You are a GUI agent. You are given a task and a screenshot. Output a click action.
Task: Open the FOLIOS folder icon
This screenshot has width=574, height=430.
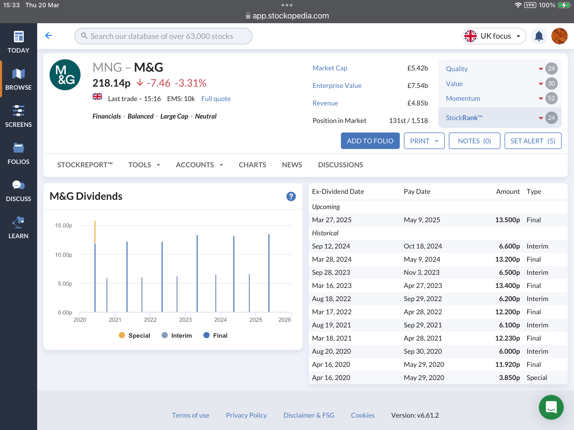[18, 148]
